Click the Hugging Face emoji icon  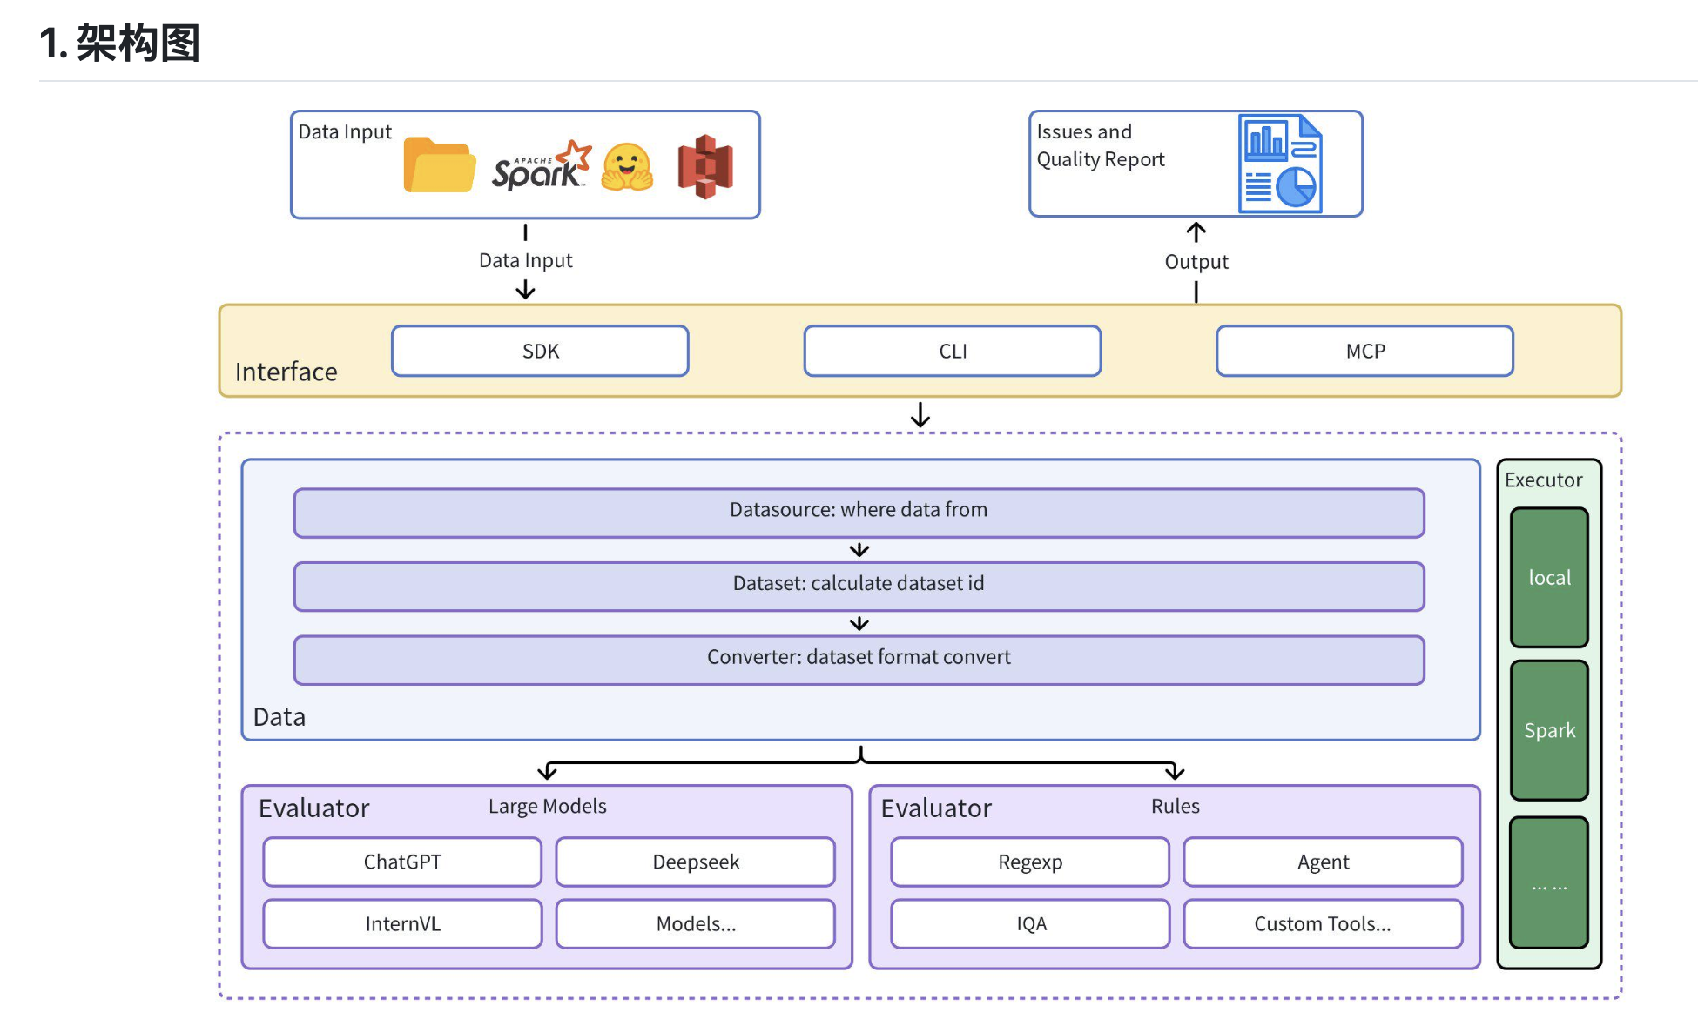pos(626,166)
